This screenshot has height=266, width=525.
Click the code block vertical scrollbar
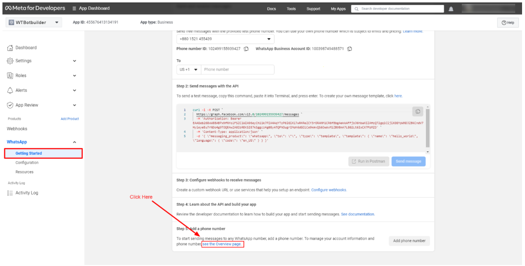click(427, 128)
